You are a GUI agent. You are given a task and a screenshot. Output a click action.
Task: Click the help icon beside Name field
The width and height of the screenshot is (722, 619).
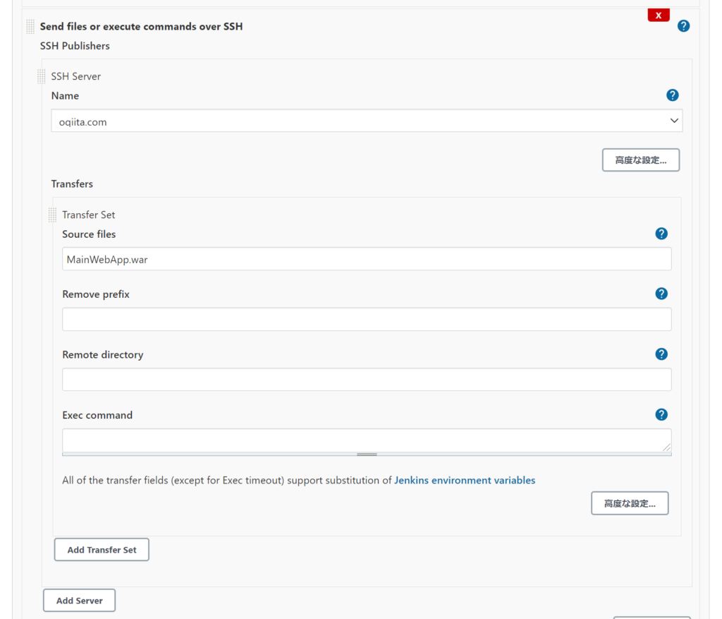(672, 95)
